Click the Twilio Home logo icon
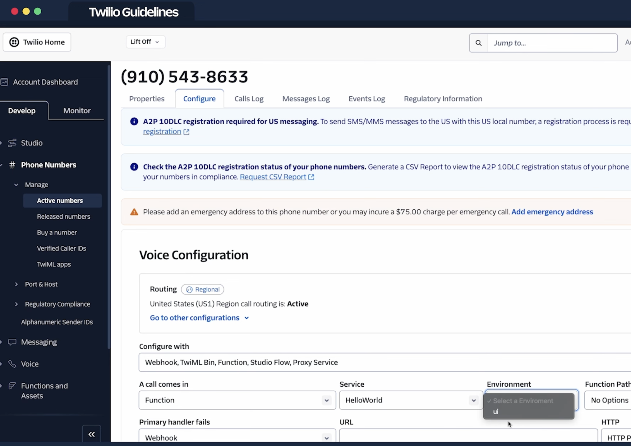Screen dimensions: 631x446 (14, 42)
